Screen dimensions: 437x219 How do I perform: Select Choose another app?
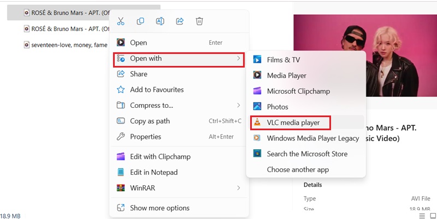306,169
